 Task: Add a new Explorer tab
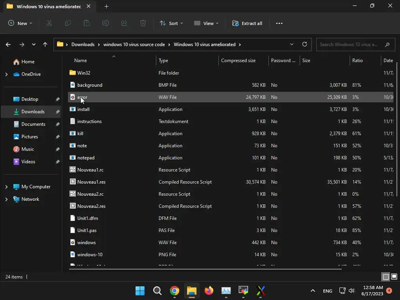coord(106,7)
